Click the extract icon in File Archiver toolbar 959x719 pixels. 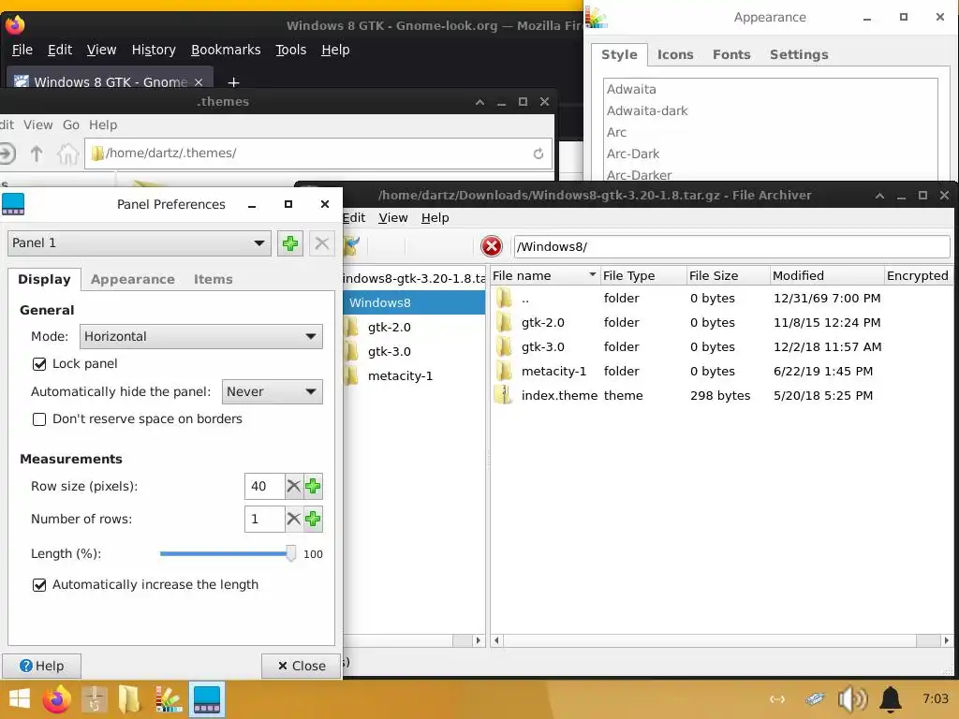[x=352, y=246]
